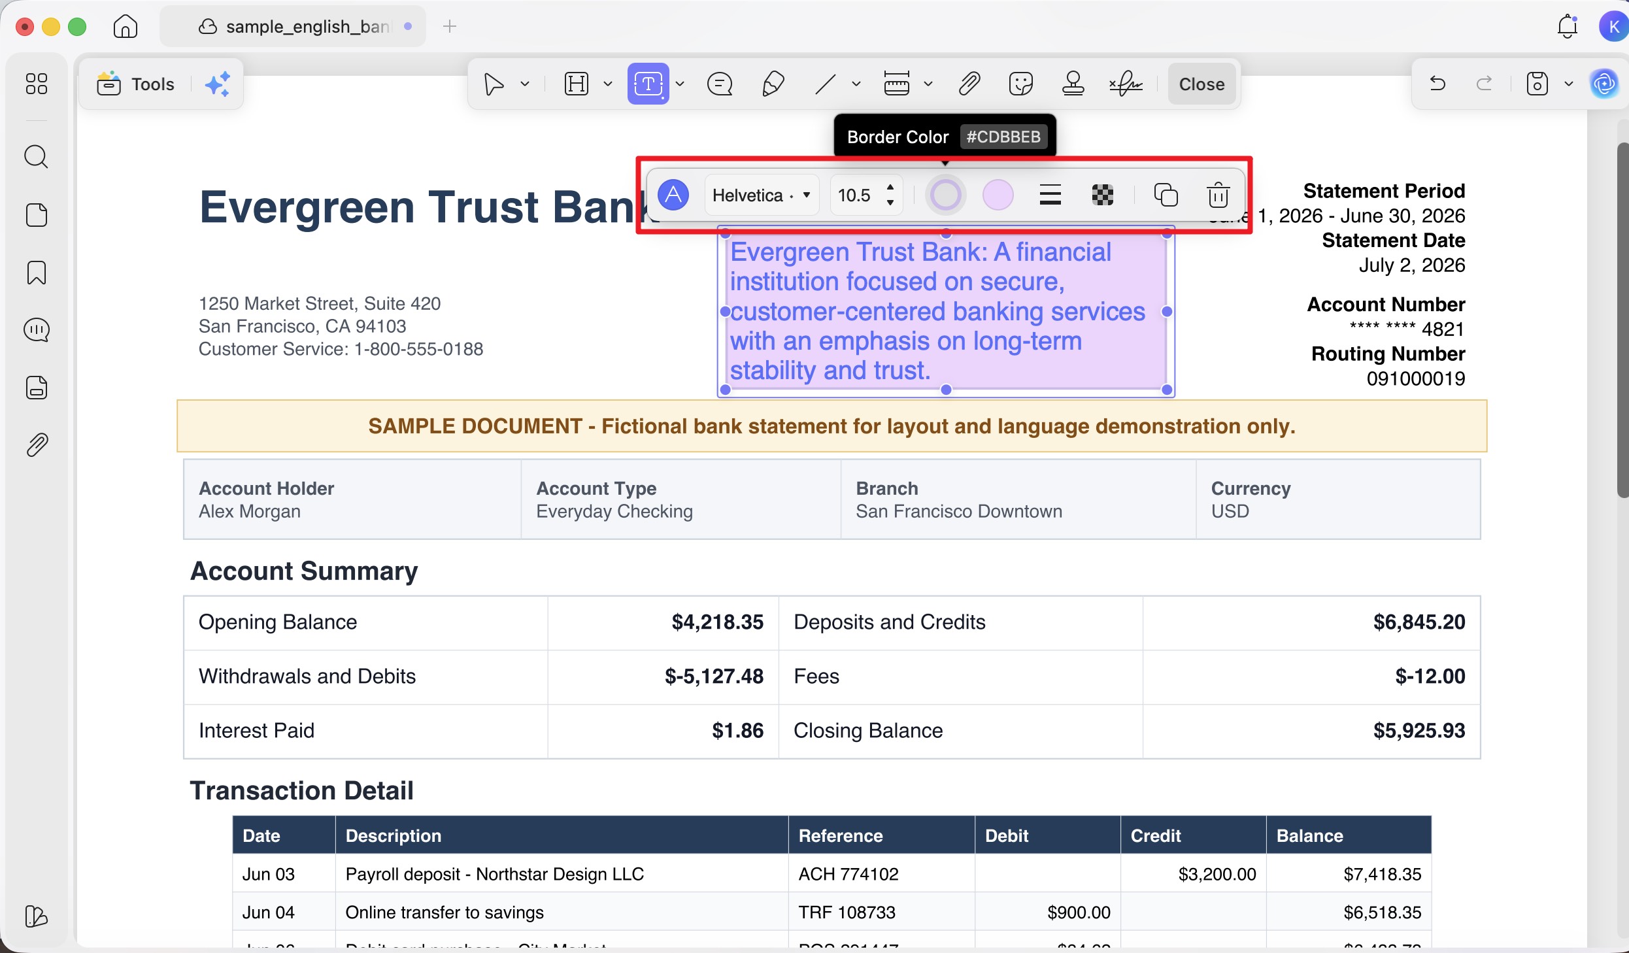Pick the pencil drawing tool
The image size is (1629, 953).
(773, 84)
